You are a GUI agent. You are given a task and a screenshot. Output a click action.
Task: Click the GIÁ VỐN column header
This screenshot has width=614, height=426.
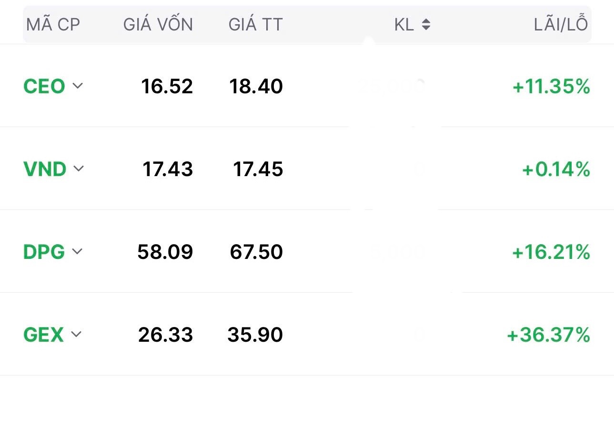tap(158, 25)
